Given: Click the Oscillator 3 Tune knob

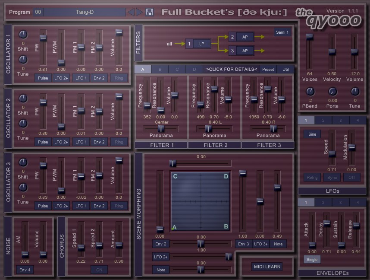Looking at the screenshot, I should [23, 188].
